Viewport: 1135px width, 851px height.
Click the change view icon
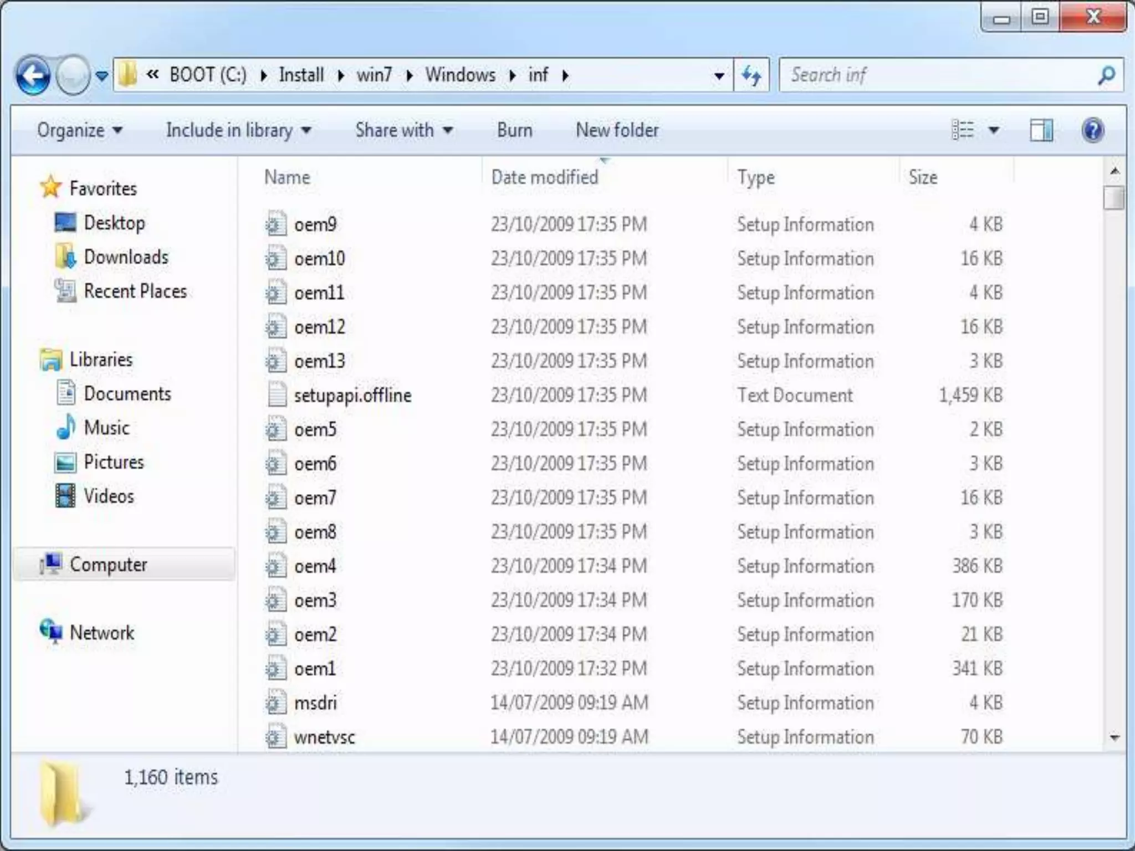pos(963,131)
